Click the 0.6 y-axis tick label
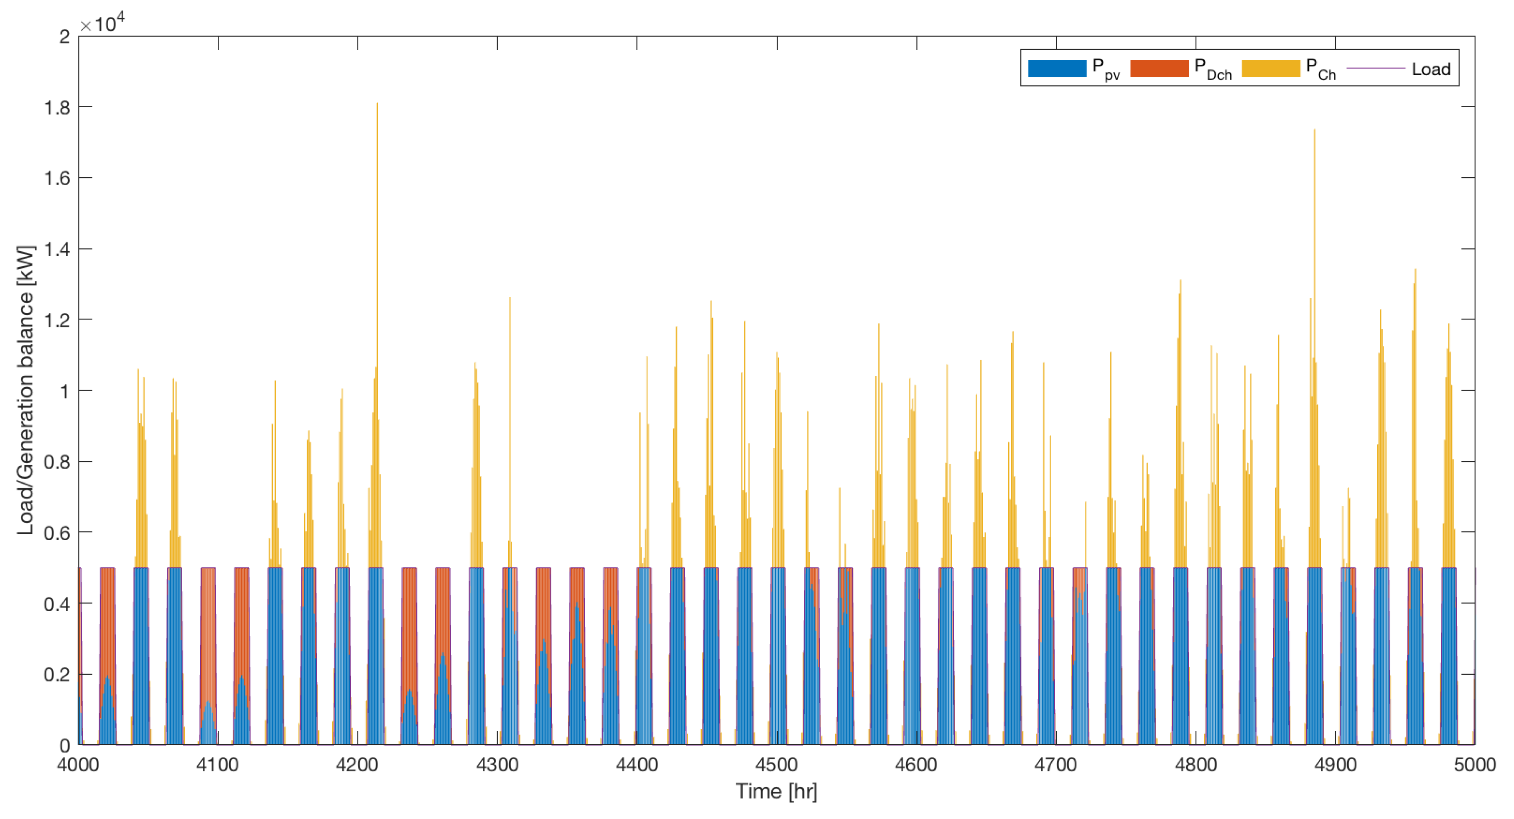This screenshot has width=1514, height=819. coord(57,533)
